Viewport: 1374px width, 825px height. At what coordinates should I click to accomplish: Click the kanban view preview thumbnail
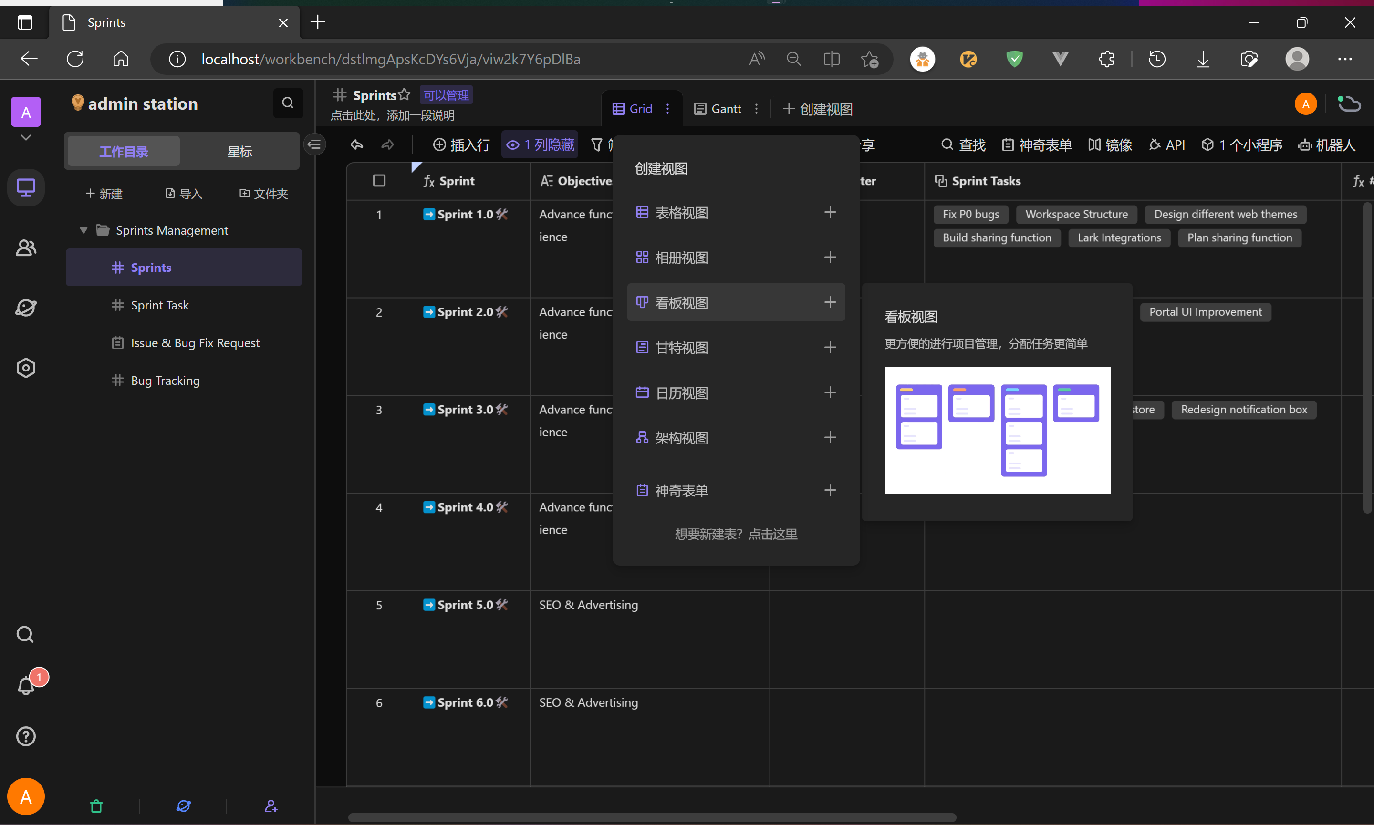pyautogui.click(x=997, y=430)
